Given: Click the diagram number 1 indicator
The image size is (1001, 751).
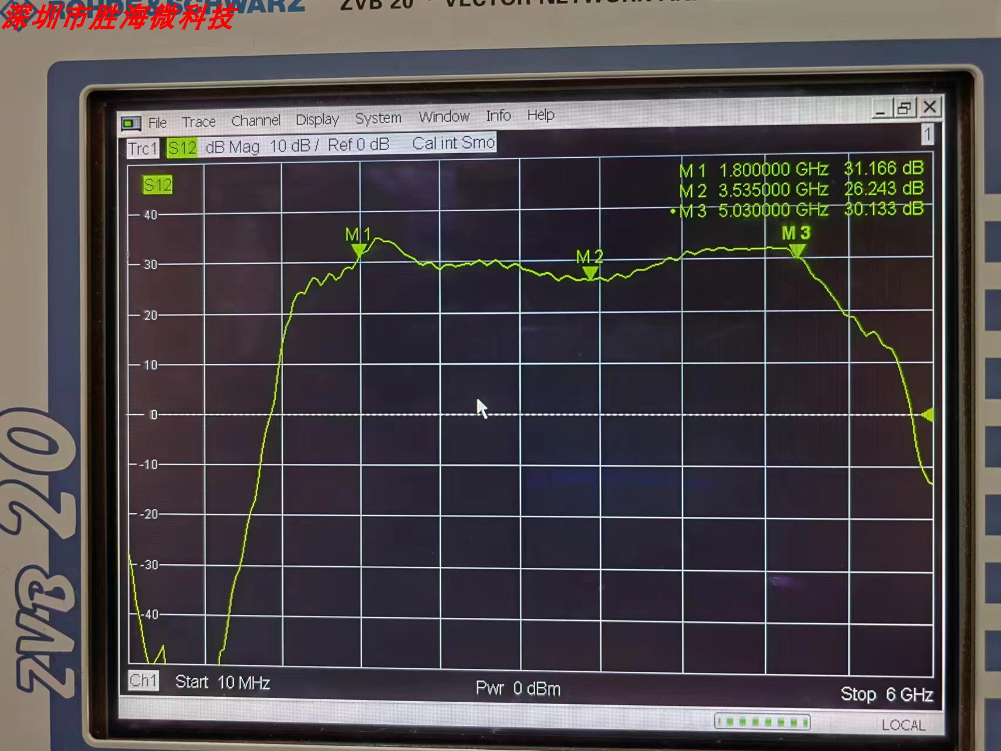Looking at the screenshot, I should (x=927, y=135).
